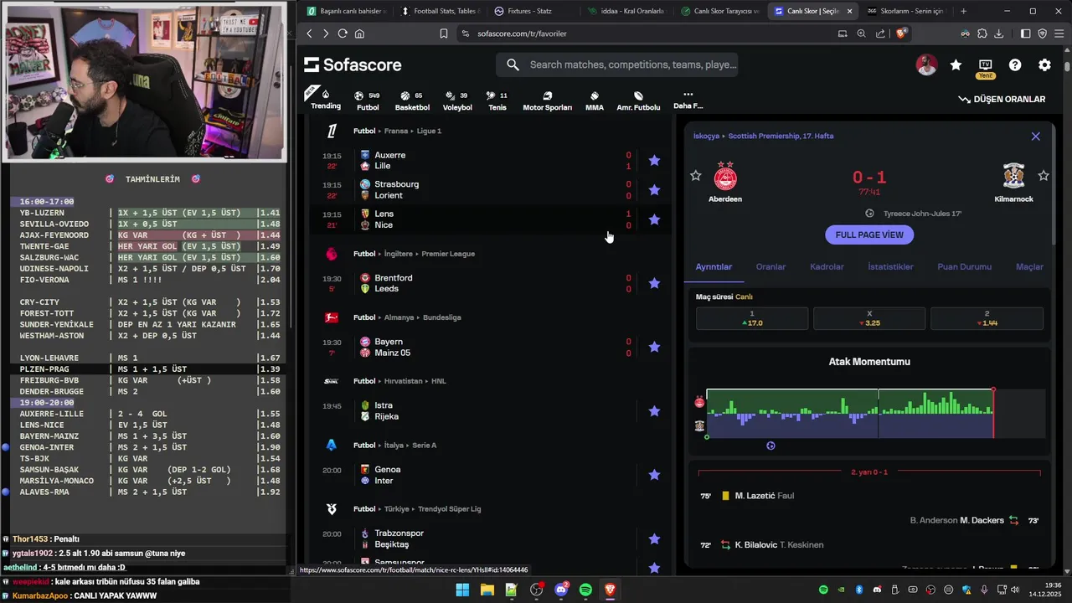The height and width of the screenshot is (603, 1072).
Task: Select the away win odds 1.44
Action: click(x=987, y=318)
